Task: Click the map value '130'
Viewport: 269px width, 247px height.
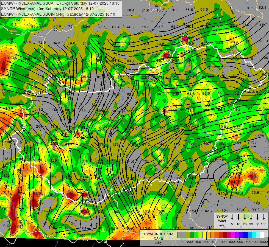Action: coord(176,94)
